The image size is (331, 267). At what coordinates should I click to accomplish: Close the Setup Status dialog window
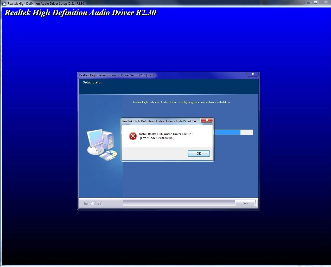click(252, 74)
